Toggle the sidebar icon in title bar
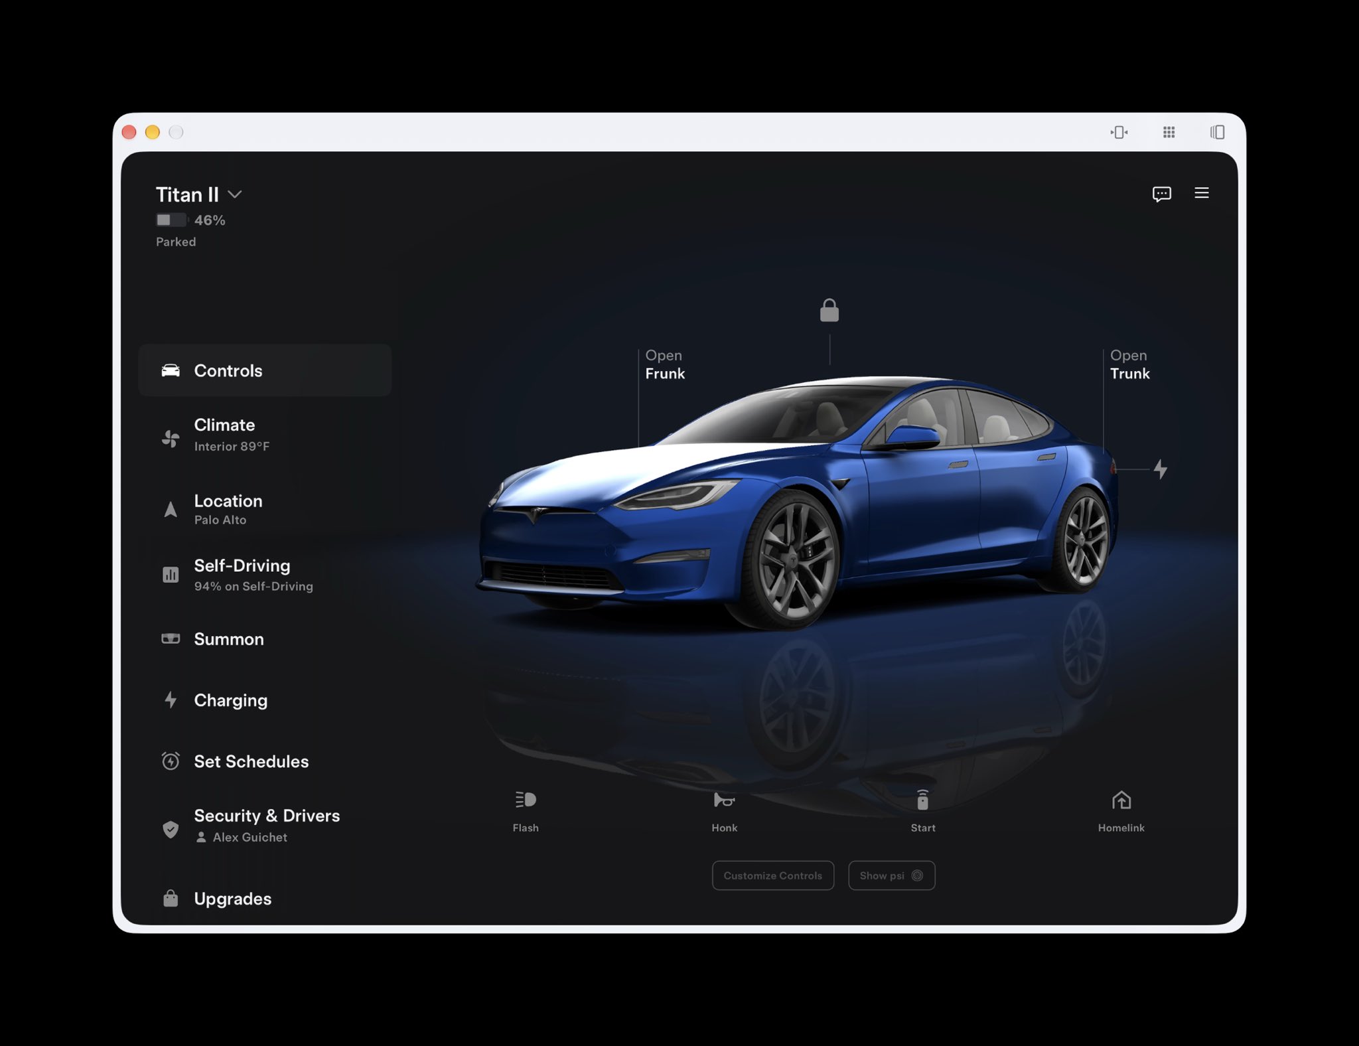The height and width of the screenshot is (1046, 1359). (1216, 132)
